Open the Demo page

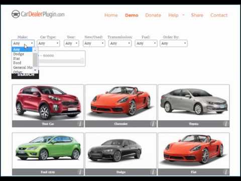coord(132,15)
